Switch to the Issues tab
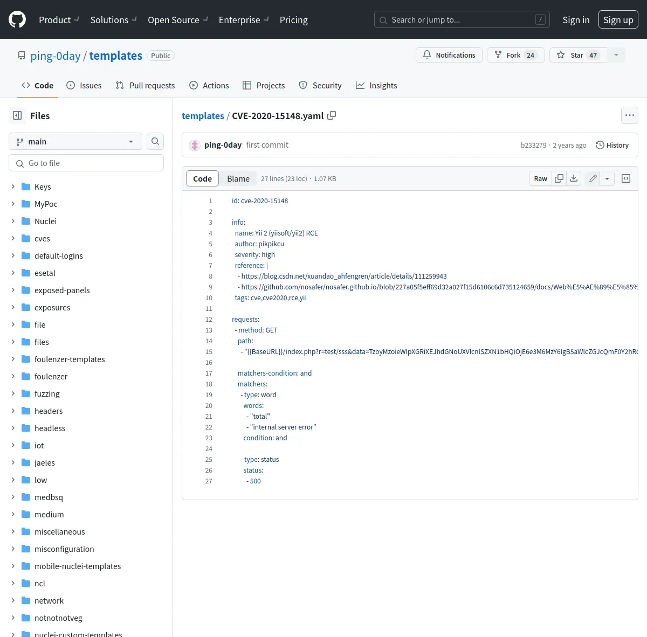Screen dimensions: 647x637 click(x=84, y=85)
